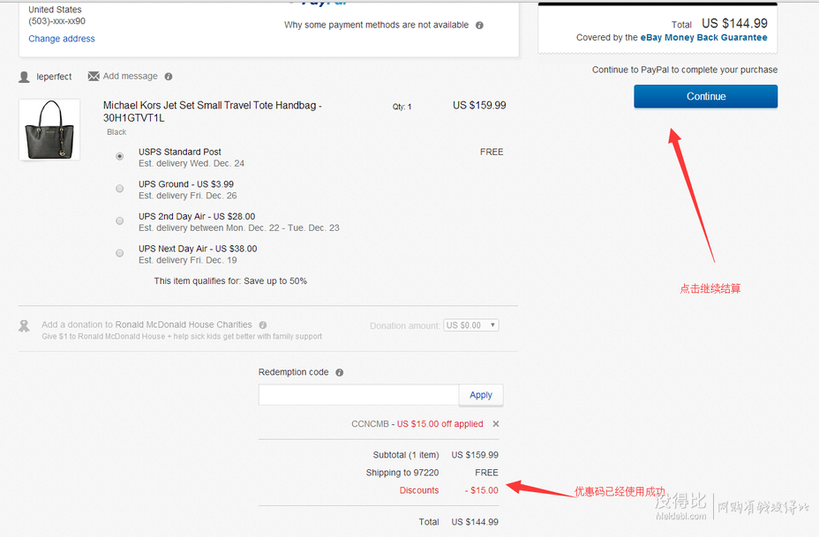Screen dimensions: 819x537
Task: Click the leperfect seller profile icon
Action: (24, 77)
